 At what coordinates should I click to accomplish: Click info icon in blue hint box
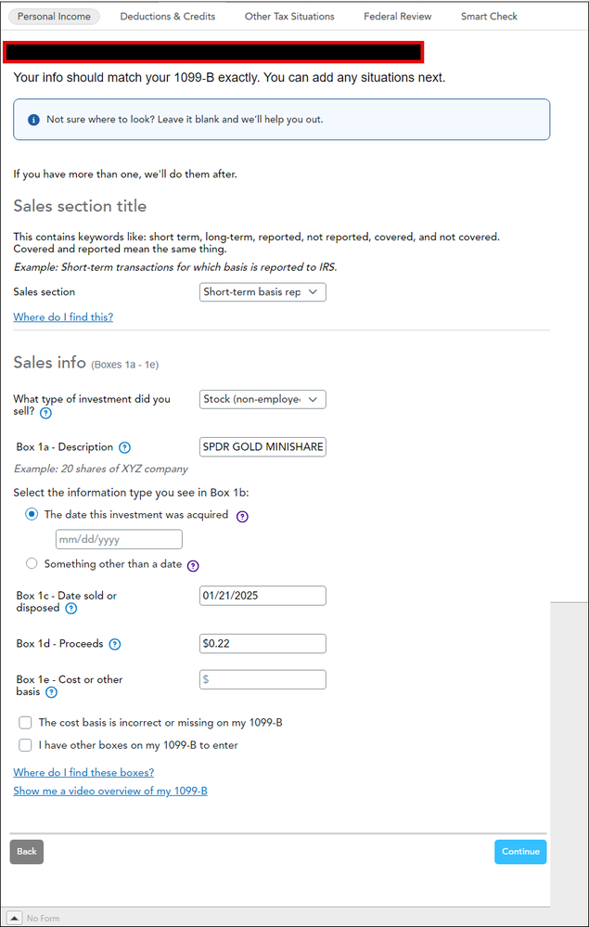33,120
